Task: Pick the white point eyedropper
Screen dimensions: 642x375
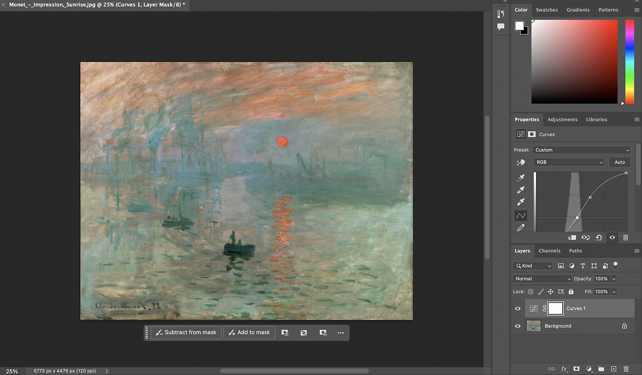Action: coord(521,202)
